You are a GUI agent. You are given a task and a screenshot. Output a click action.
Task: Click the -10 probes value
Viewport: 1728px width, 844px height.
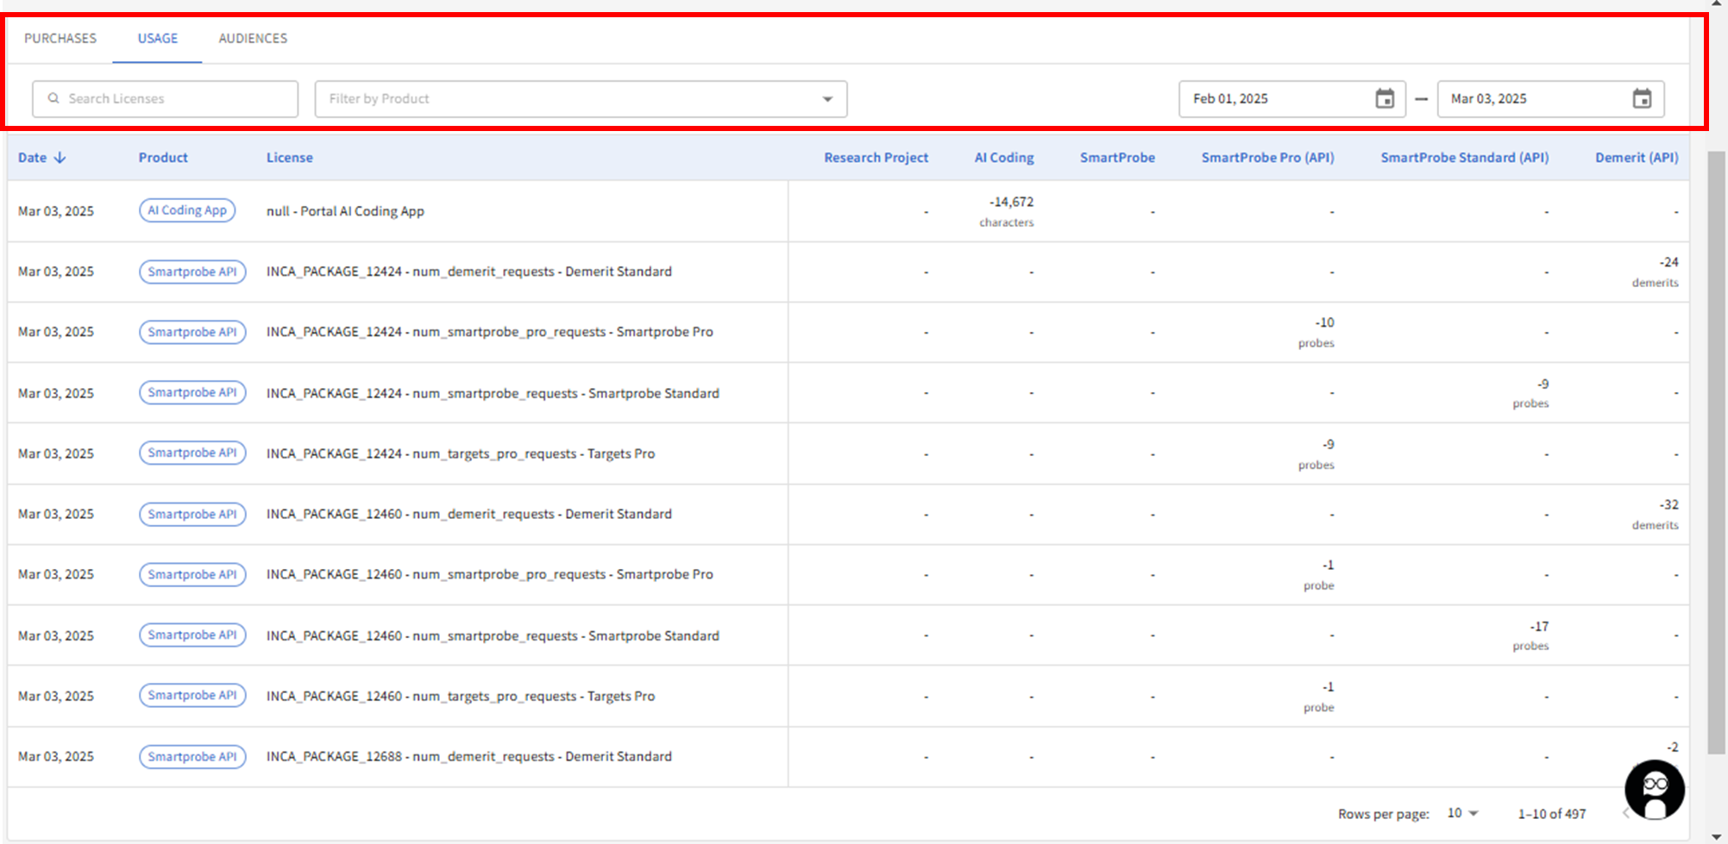(1316, 332)
